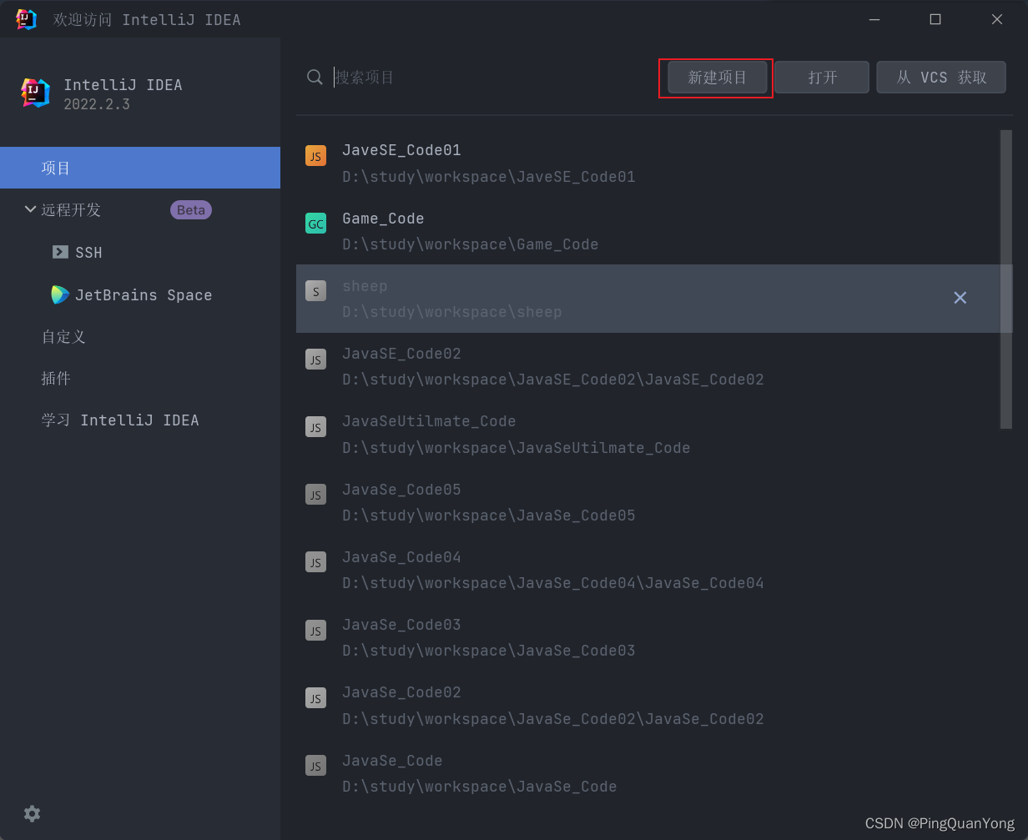Click the Game_Code green GC project icon

[315, 224]
